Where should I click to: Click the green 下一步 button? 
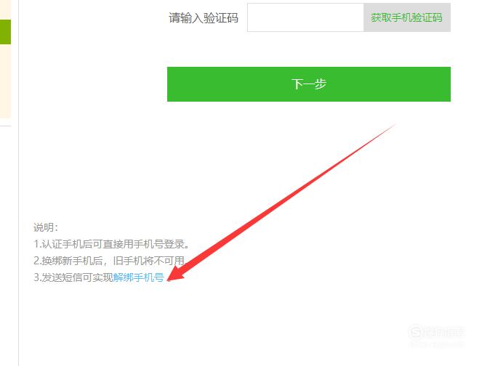[309, 84]
